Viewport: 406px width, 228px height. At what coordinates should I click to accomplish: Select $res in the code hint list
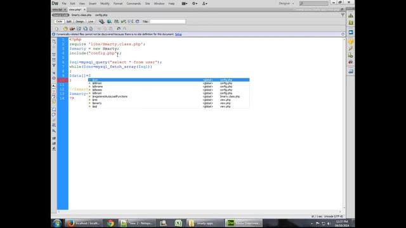[169, 100]
